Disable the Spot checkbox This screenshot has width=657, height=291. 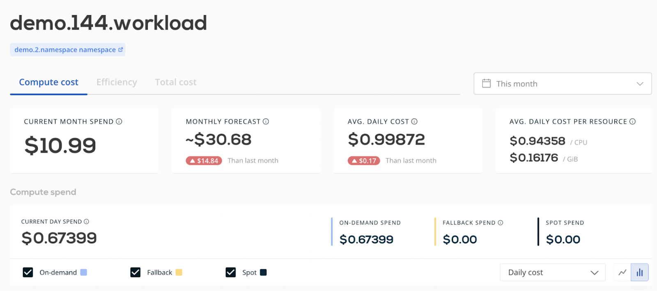[231, 273]
